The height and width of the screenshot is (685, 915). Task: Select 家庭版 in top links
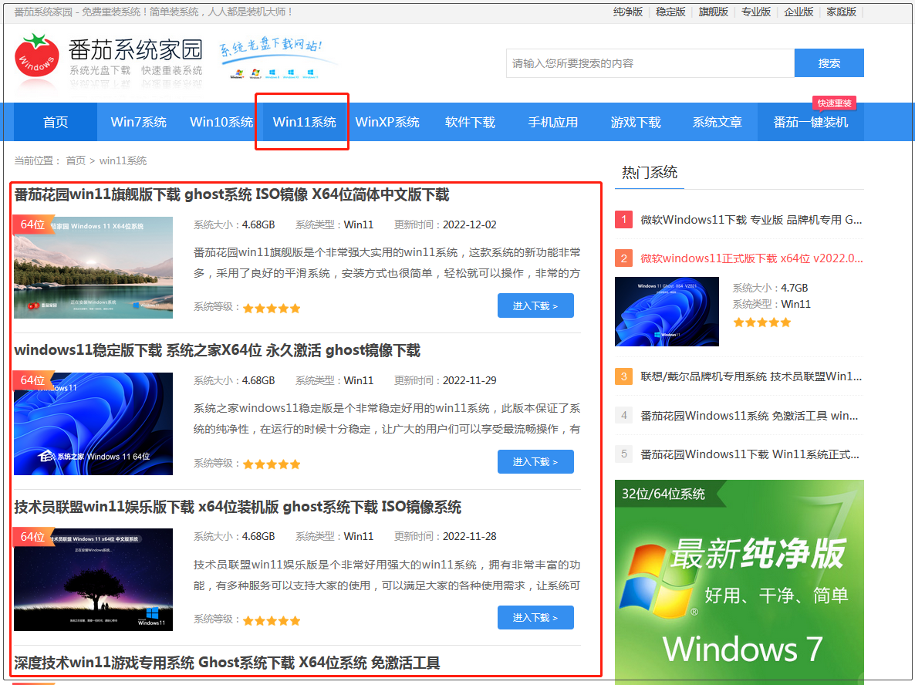841,12
